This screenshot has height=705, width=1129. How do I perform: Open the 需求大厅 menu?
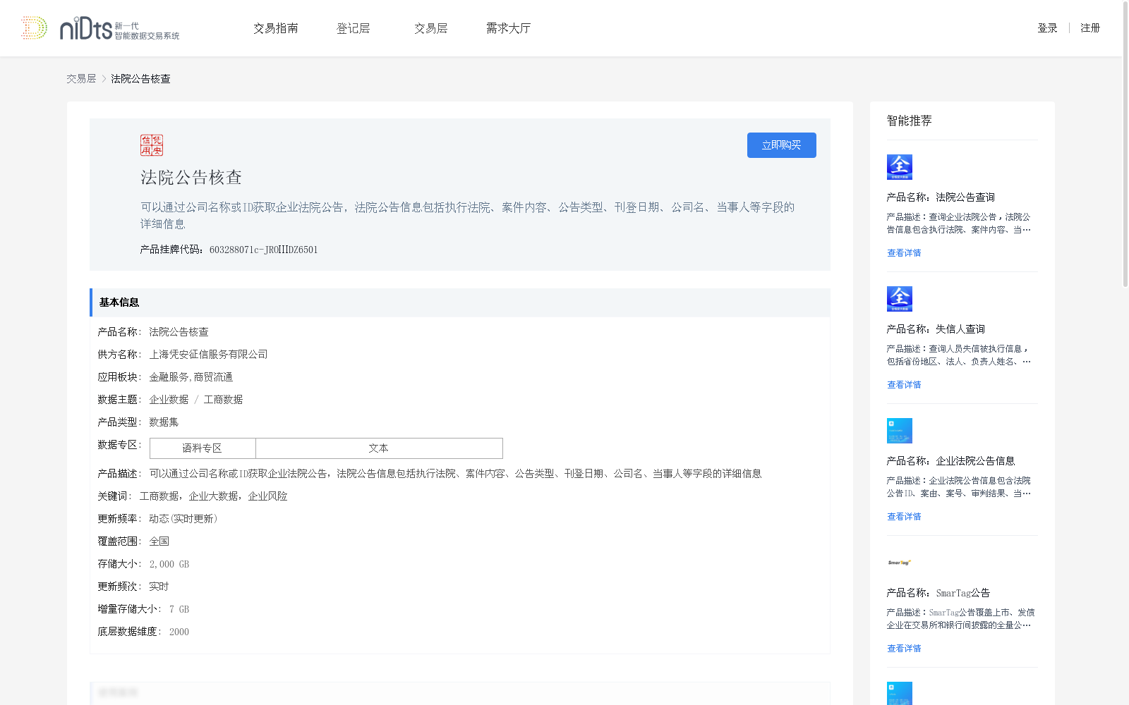(508, 28)
